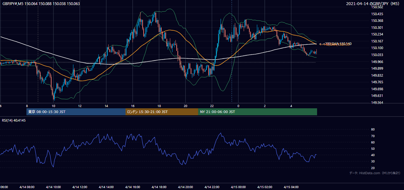Click price axis label 150.435
The image size is (404, 190).
pyautogui.click(x=377, y=14)
